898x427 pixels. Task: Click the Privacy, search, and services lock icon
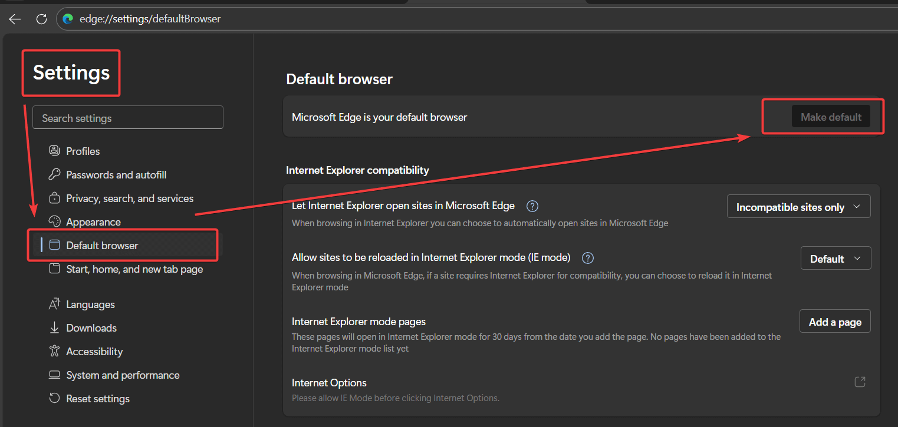click(x=54, y=198)
